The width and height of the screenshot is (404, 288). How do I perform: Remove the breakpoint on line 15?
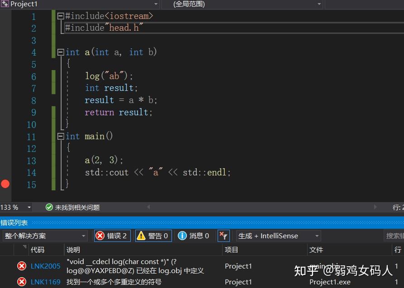(x=5, y=184)
